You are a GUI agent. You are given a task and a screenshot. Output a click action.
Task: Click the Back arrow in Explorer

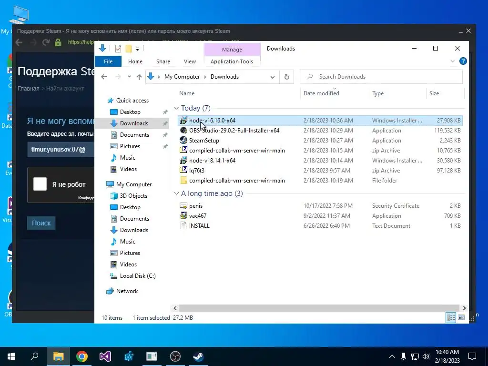(104, 77)
